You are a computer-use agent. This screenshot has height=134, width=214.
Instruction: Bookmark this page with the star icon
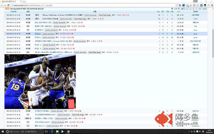click(177, 5)
